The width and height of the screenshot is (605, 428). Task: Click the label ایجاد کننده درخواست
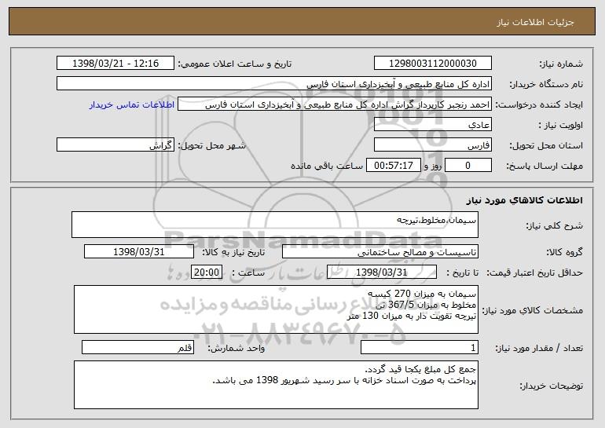pyautogui.click(x=539, y=105)
